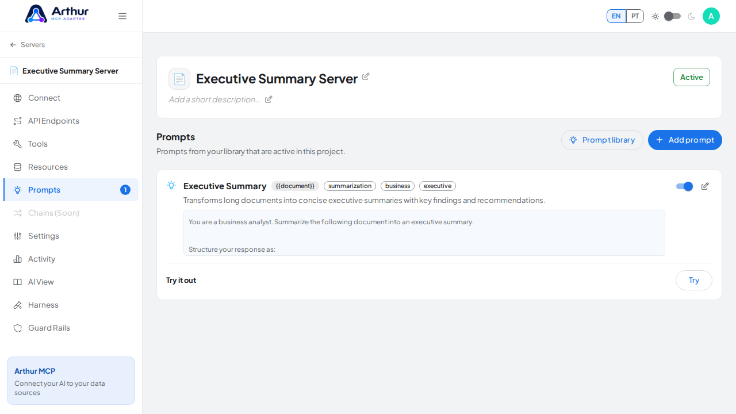This screenshot has width=736, height=414.
Task: Click the Connect globe icon
Action: (17, 98)
